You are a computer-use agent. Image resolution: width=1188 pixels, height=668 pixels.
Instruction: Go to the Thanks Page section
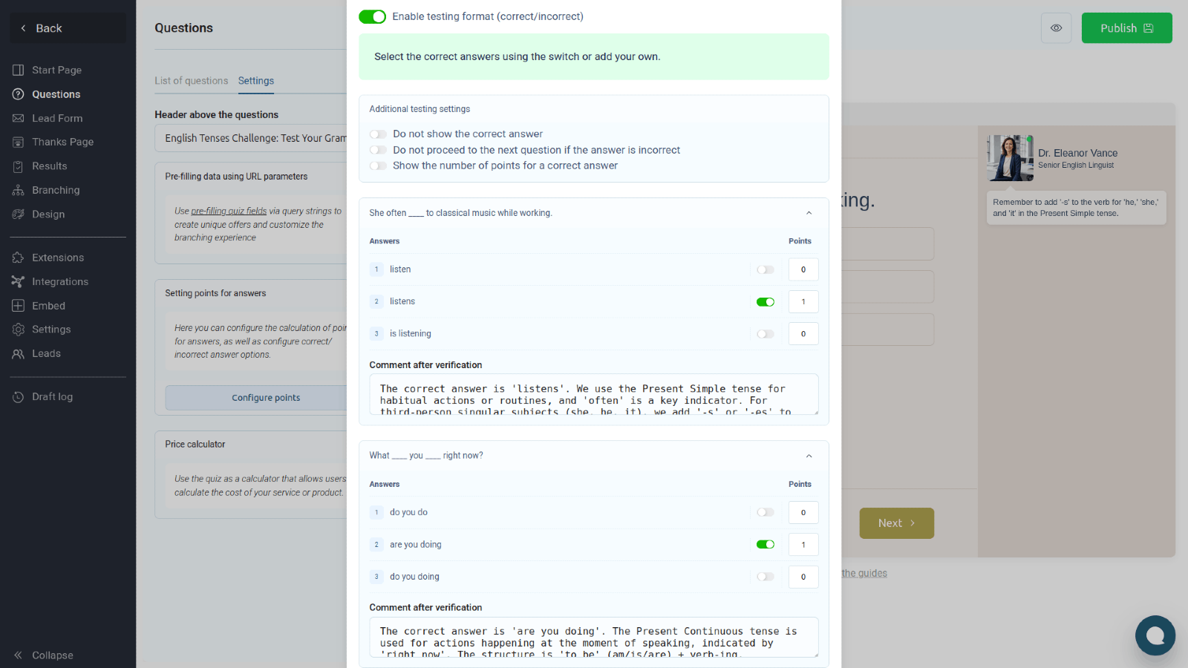(x=62, y=142)
